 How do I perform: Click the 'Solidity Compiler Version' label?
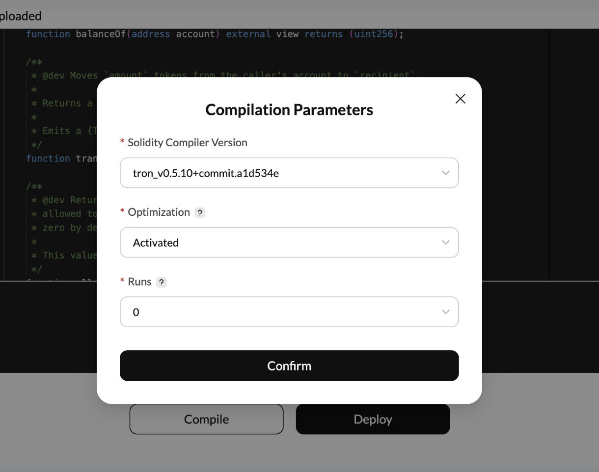pos(187,142)
